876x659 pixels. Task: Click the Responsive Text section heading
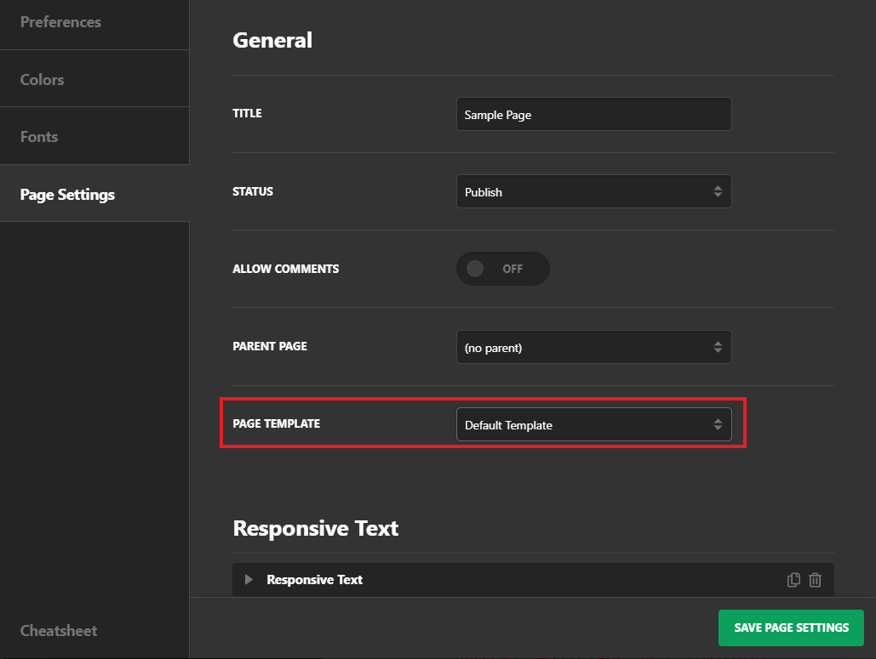[x=316, y=528]
